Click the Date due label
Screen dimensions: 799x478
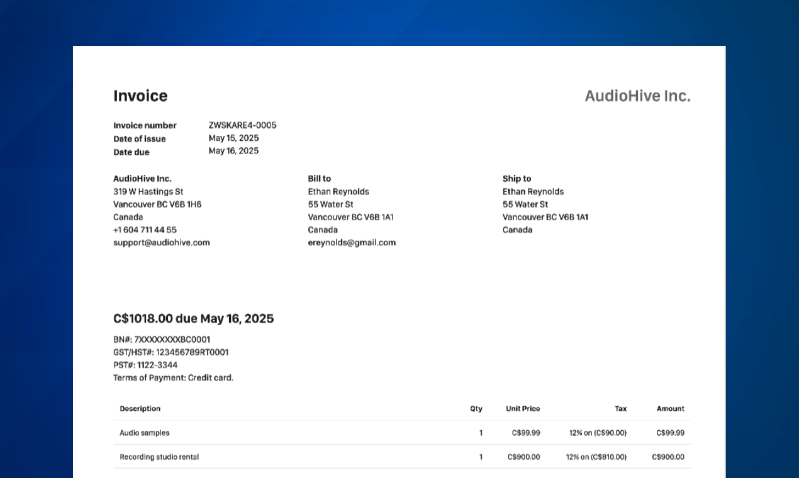pos(131,152)
